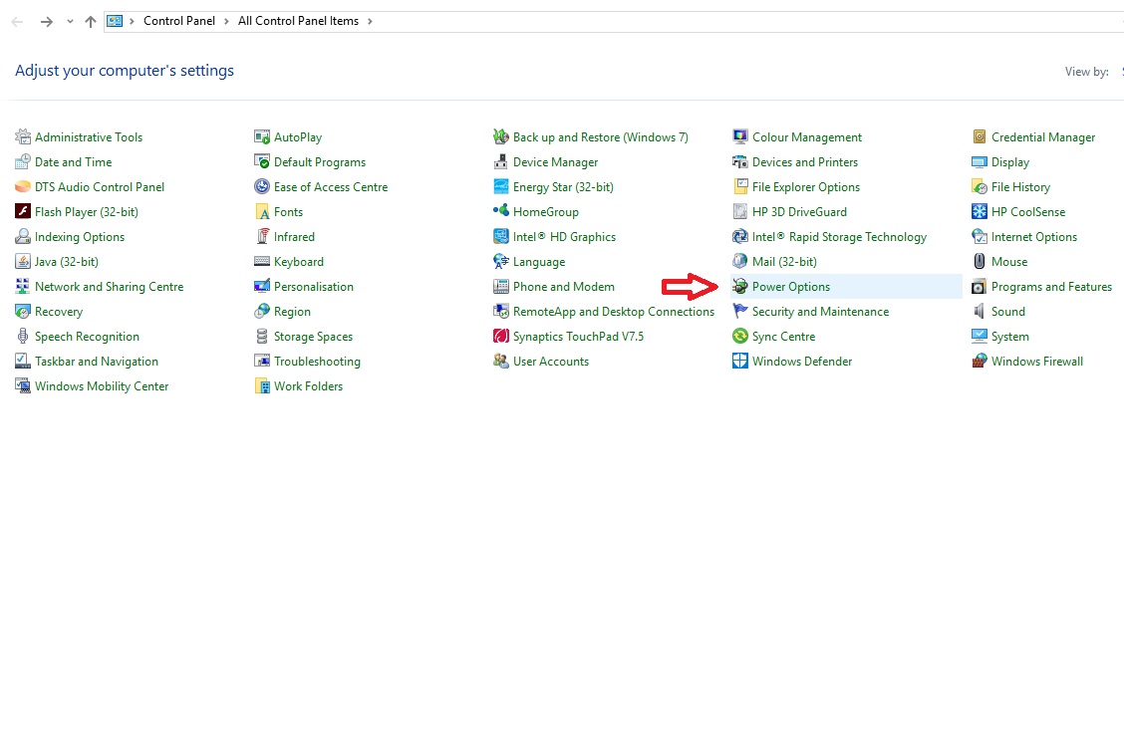Viewport: 1124px width, 747px height.
Task: Click the Up one level arrow
Action: [91, 22]
